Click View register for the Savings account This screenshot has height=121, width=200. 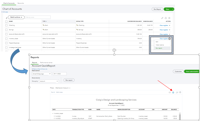click(x=164, y=30)
